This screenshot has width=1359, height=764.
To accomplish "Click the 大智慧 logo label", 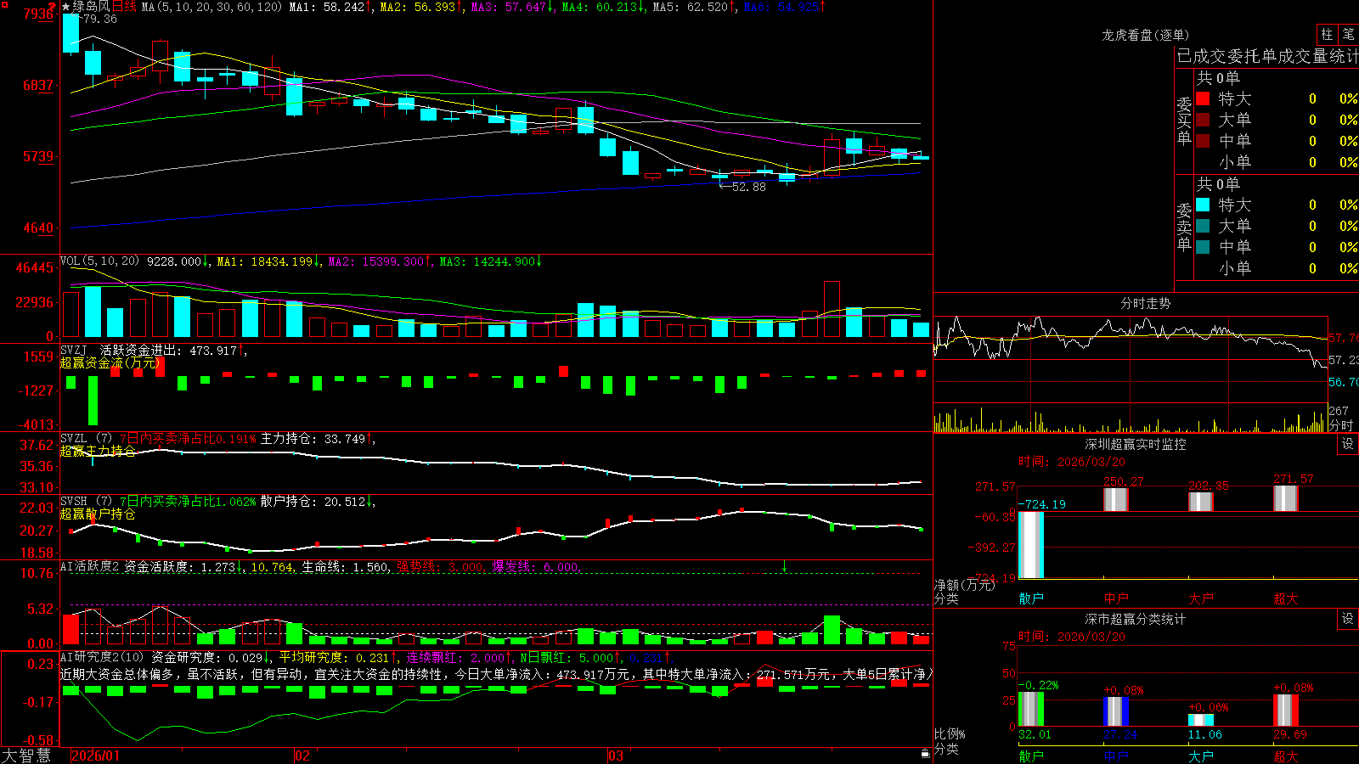I will (27, 755).
